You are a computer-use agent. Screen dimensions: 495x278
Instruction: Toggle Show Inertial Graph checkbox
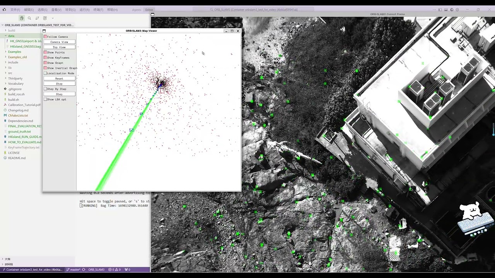pyautogui.click(x=45, y=68)
